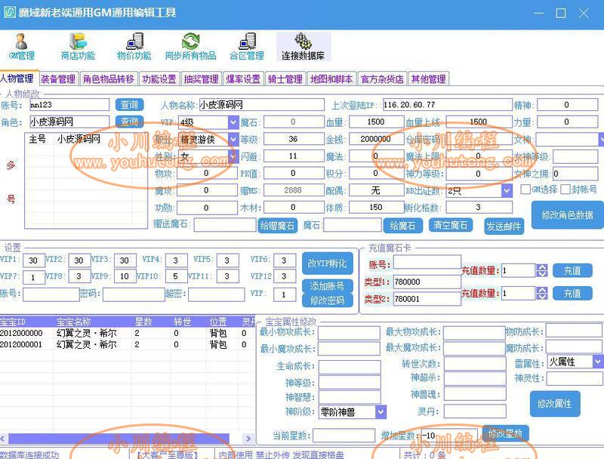This screenshot has width=604, height=459.
Task: Click the 等级 field showing 36
Action: click(293, 140)
